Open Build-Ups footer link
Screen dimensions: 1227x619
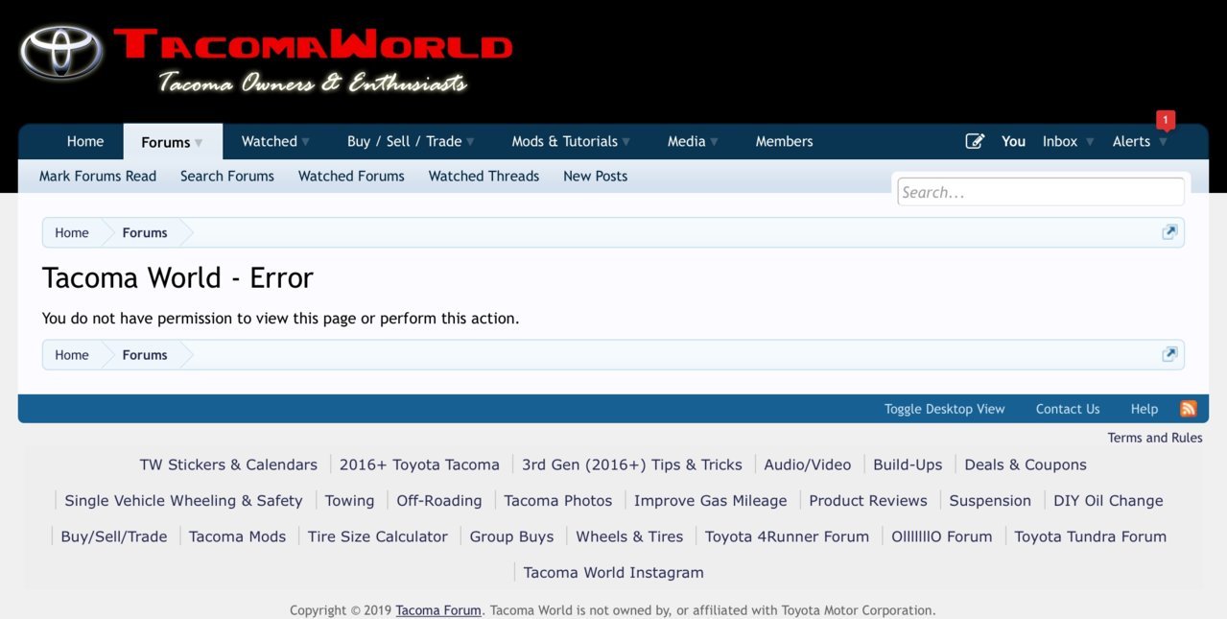pos(908,464)
